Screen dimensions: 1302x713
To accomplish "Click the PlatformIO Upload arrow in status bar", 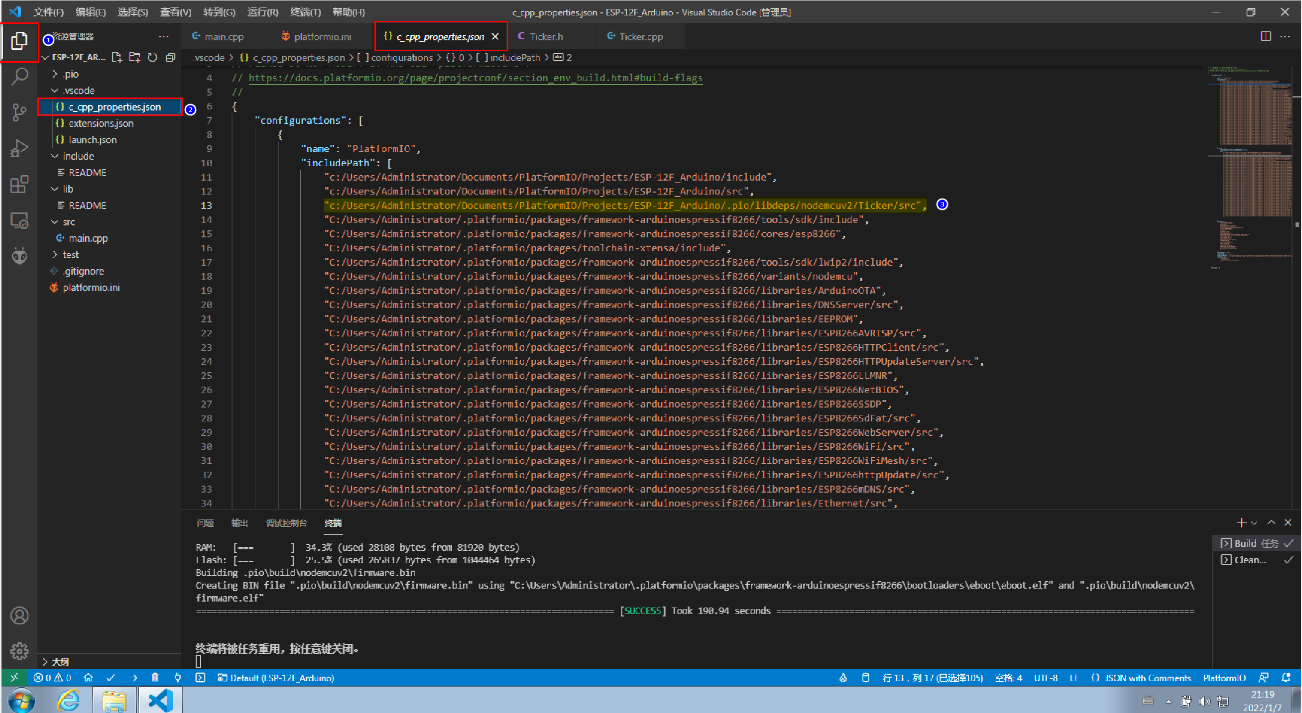I will click(x=133, y=678).
